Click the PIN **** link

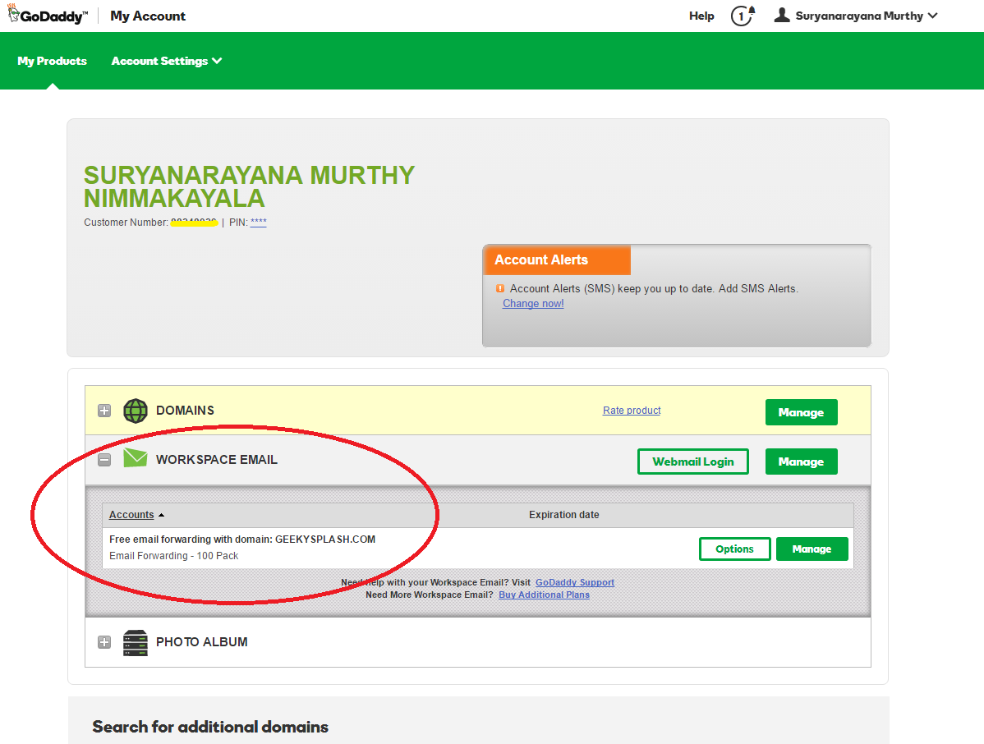(258, 222)
